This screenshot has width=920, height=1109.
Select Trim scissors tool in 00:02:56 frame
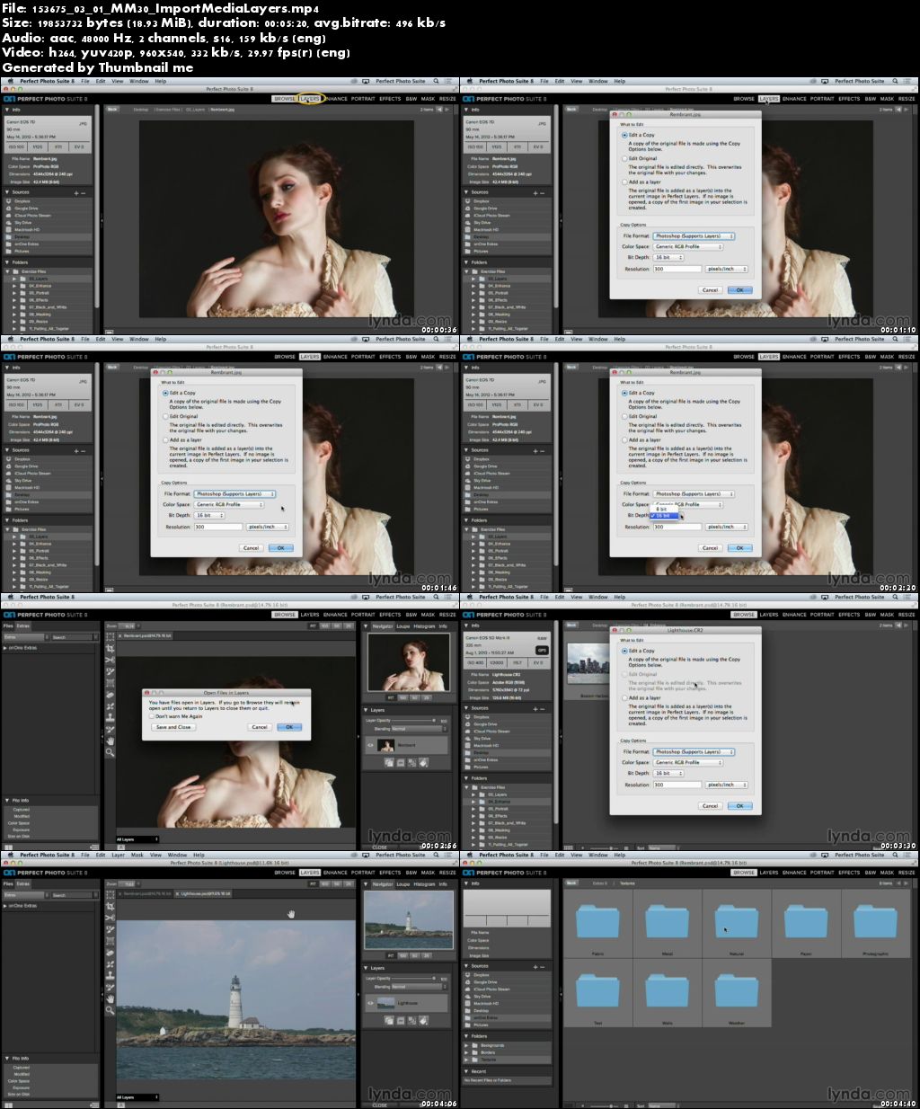(x=110, y=660)
